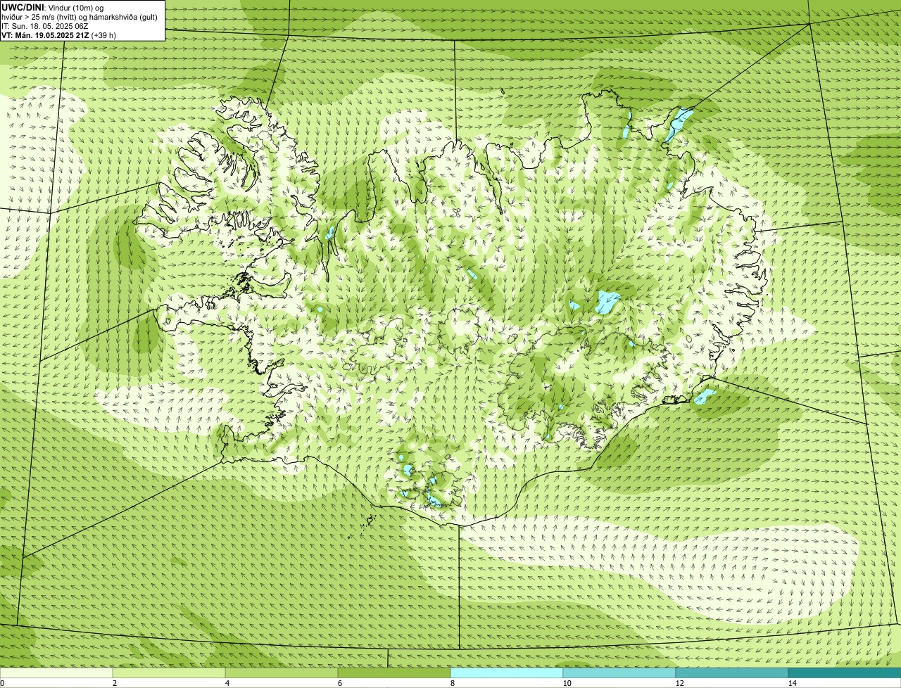Click the legend scale label "0"
Viewport: 901px width, 688px height.
tap(2, 683)
